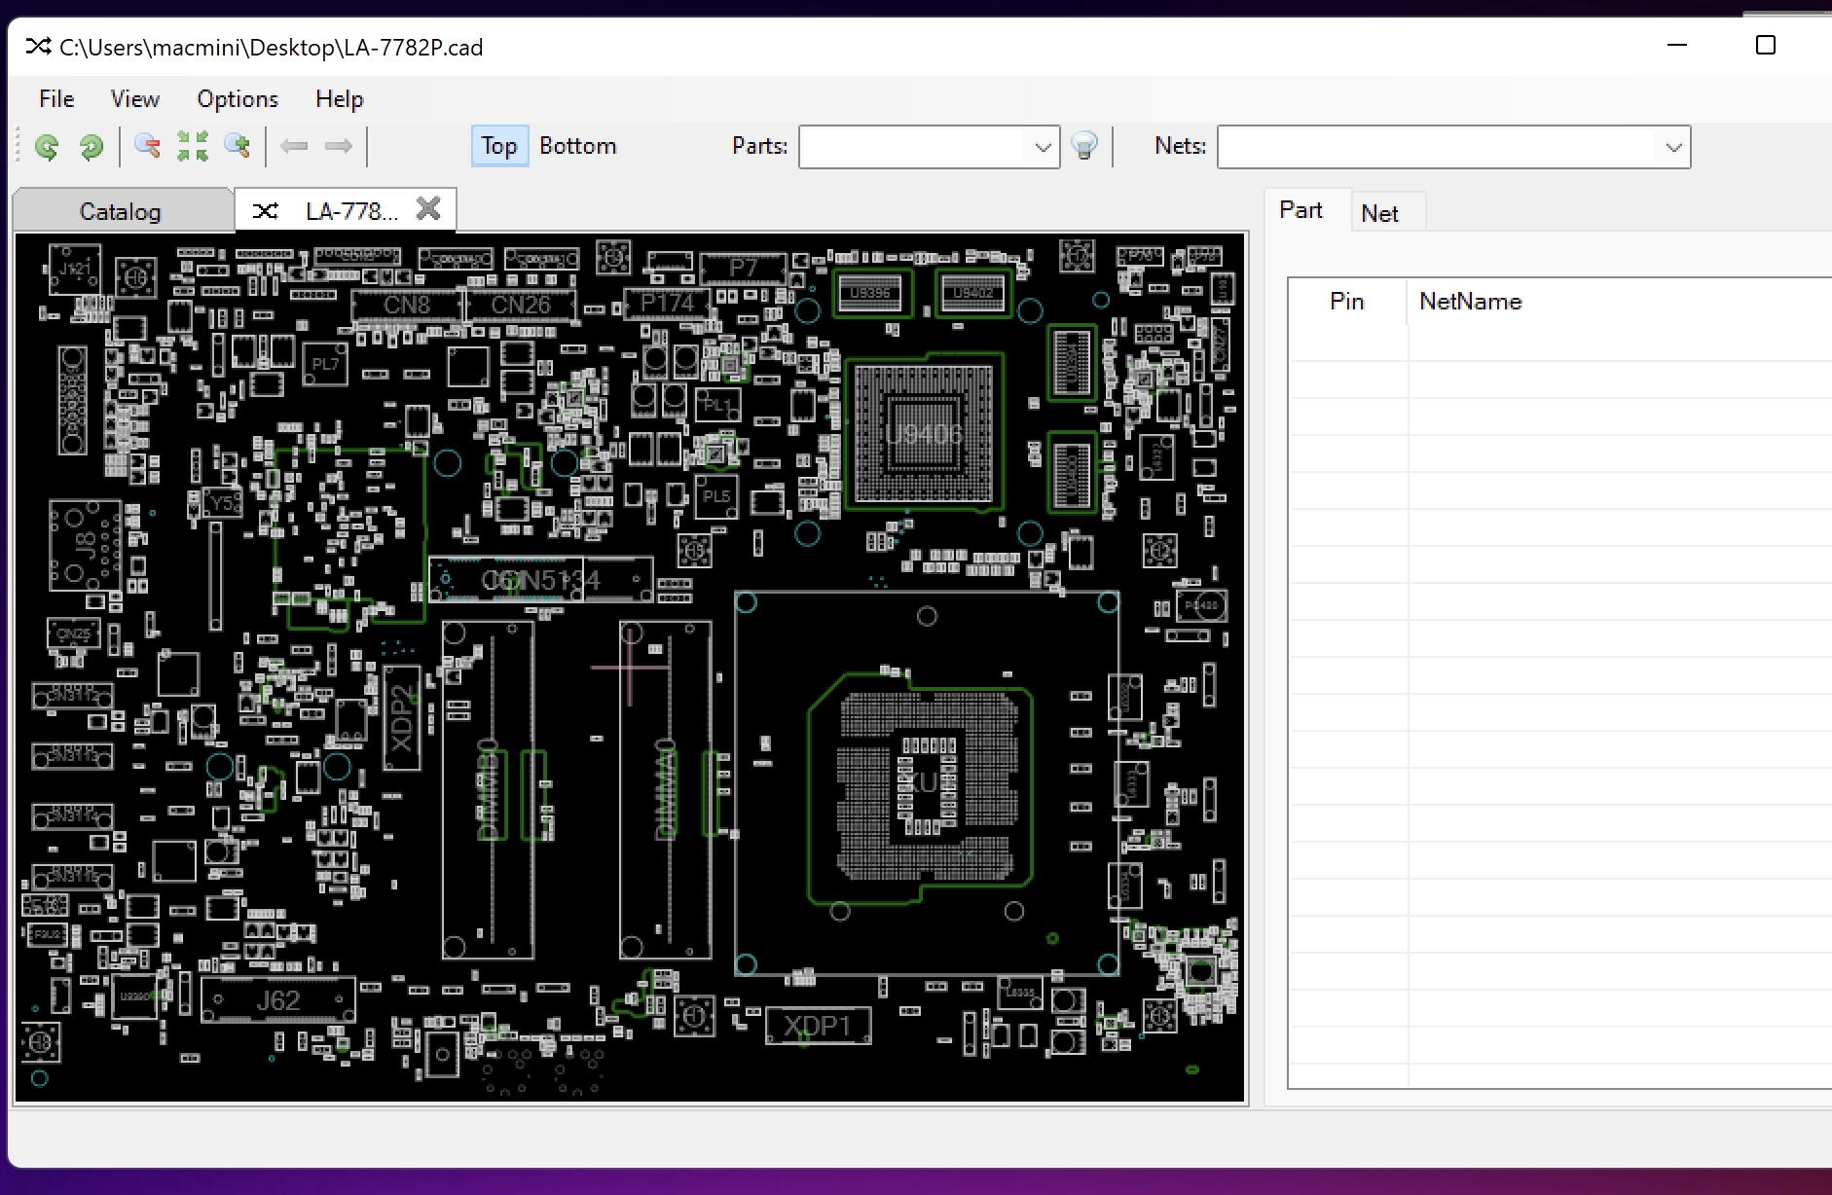The height and width of the screenshot is (1195, 1832).
Task: Switch to the Top board side
Action: pyautogui.click(x=499, y=146)
